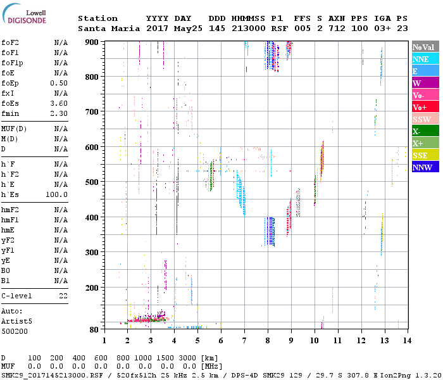Choose the X+ legend swatch

pyautogui.click(x=425, y=143)
